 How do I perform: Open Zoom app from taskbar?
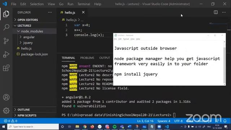point(159,127)
